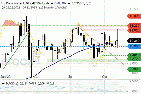141x94 pixels.
Task: Click the (11 Monate, 1 Woche) period text
Action: (53, 8)
